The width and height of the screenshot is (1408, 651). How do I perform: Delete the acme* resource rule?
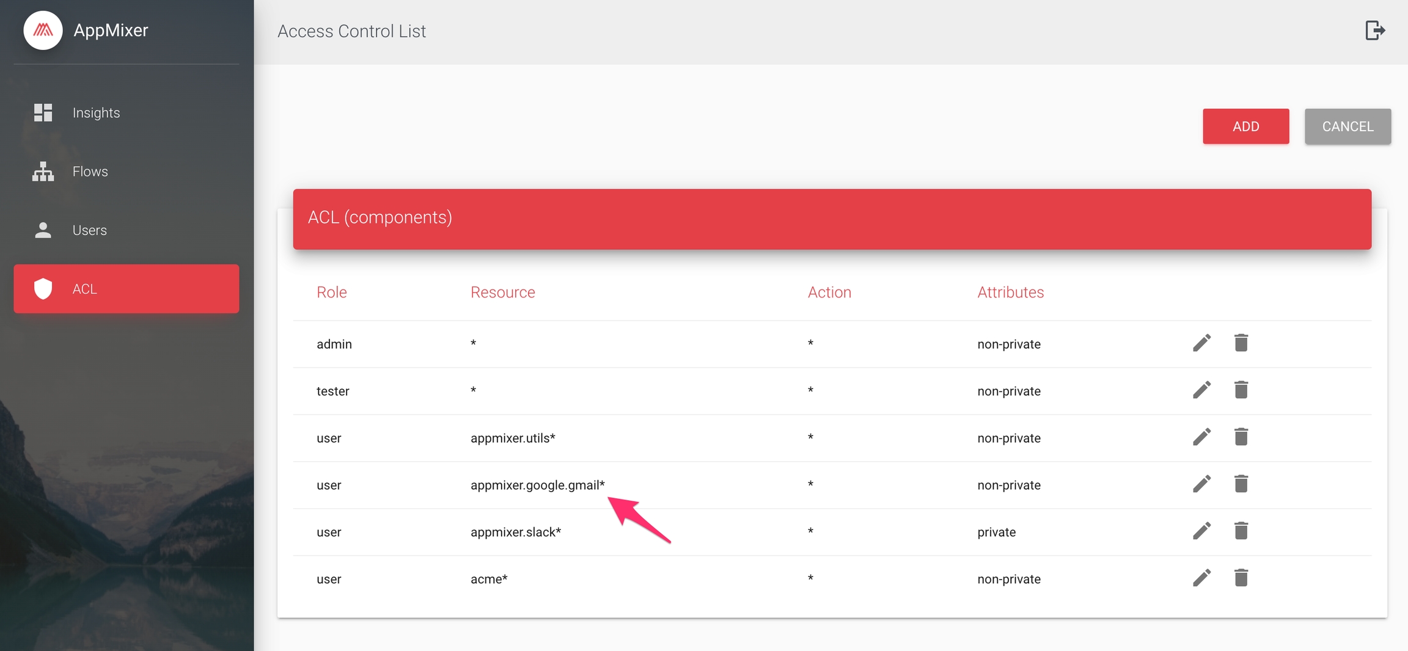[1241, 578]
